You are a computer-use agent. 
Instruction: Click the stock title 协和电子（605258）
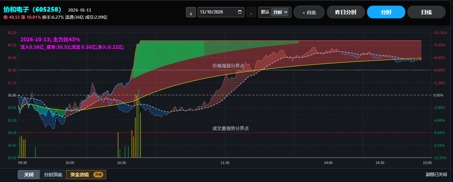point(33,10)
